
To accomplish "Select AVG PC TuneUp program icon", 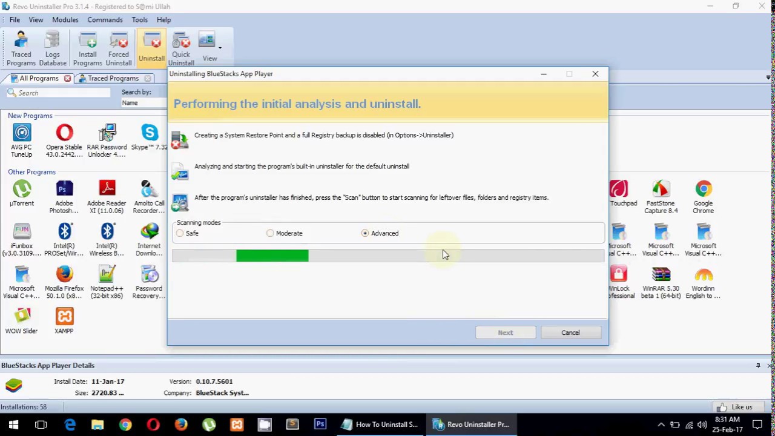I will tap(21, 140).
